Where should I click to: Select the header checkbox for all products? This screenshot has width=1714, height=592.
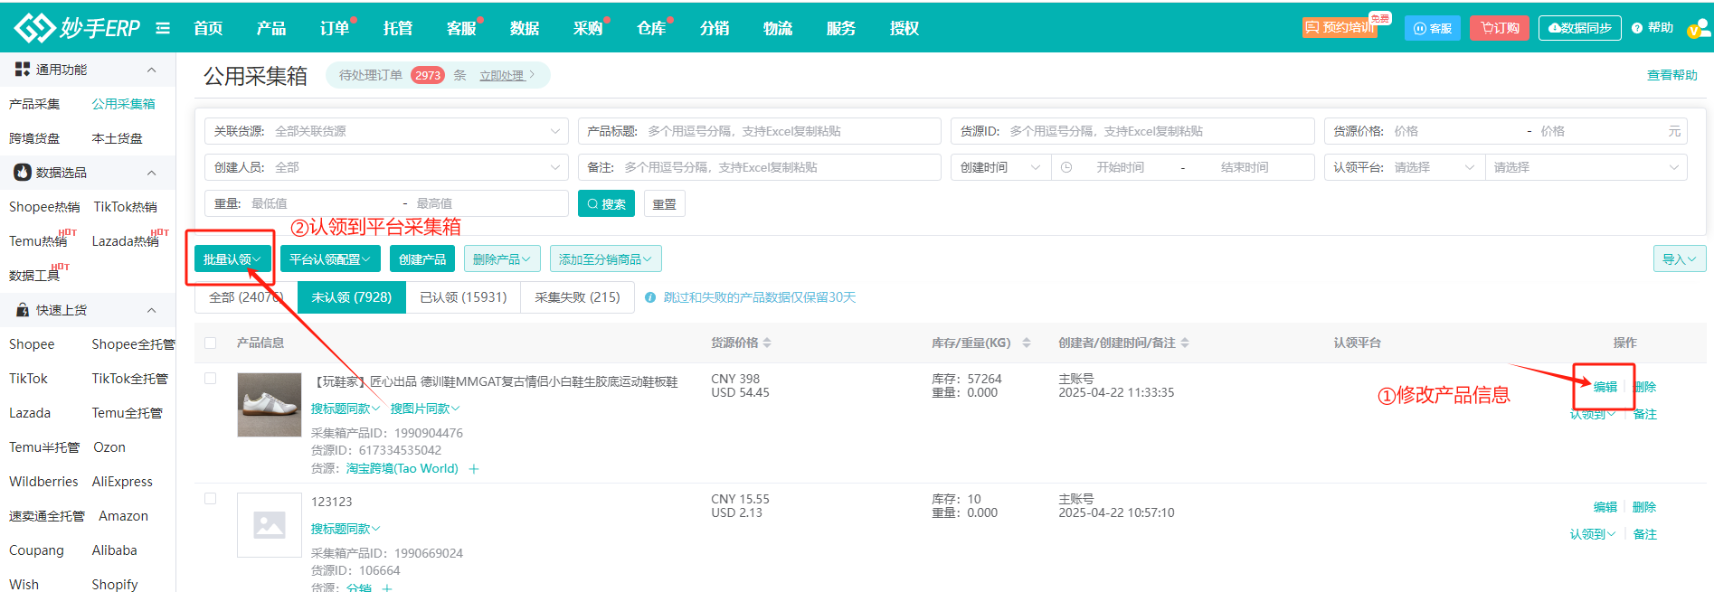click(211, 343)
